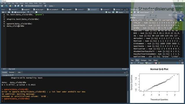Open the (Top Level) scope selector

pos(12,69)
